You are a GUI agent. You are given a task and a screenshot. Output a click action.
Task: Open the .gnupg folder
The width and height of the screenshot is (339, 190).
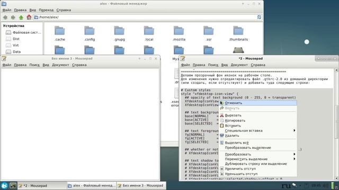click(x=119, y=33)
